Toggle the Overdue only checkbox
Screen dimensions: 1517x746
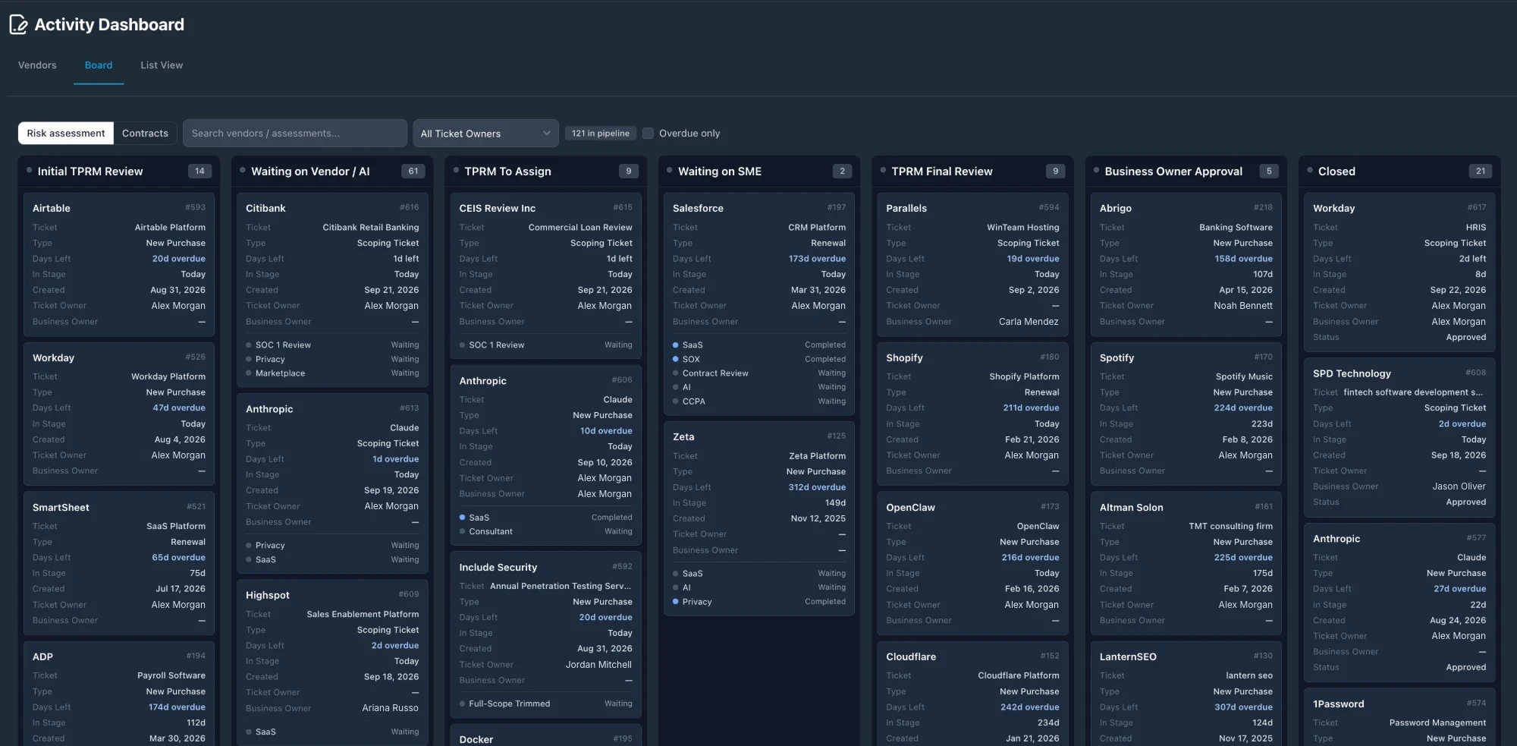click(x=648, y=134)
